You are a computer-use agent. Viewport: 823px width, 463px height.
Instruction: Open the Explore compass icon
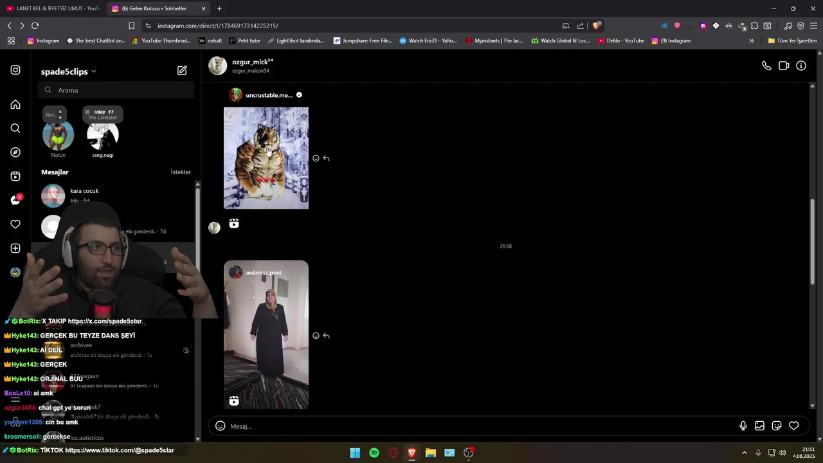pyautogui.click(x=15, y=152)
